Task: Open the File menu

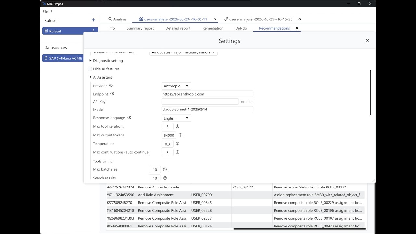Action: pyautogui.click(x=45, y=12)
